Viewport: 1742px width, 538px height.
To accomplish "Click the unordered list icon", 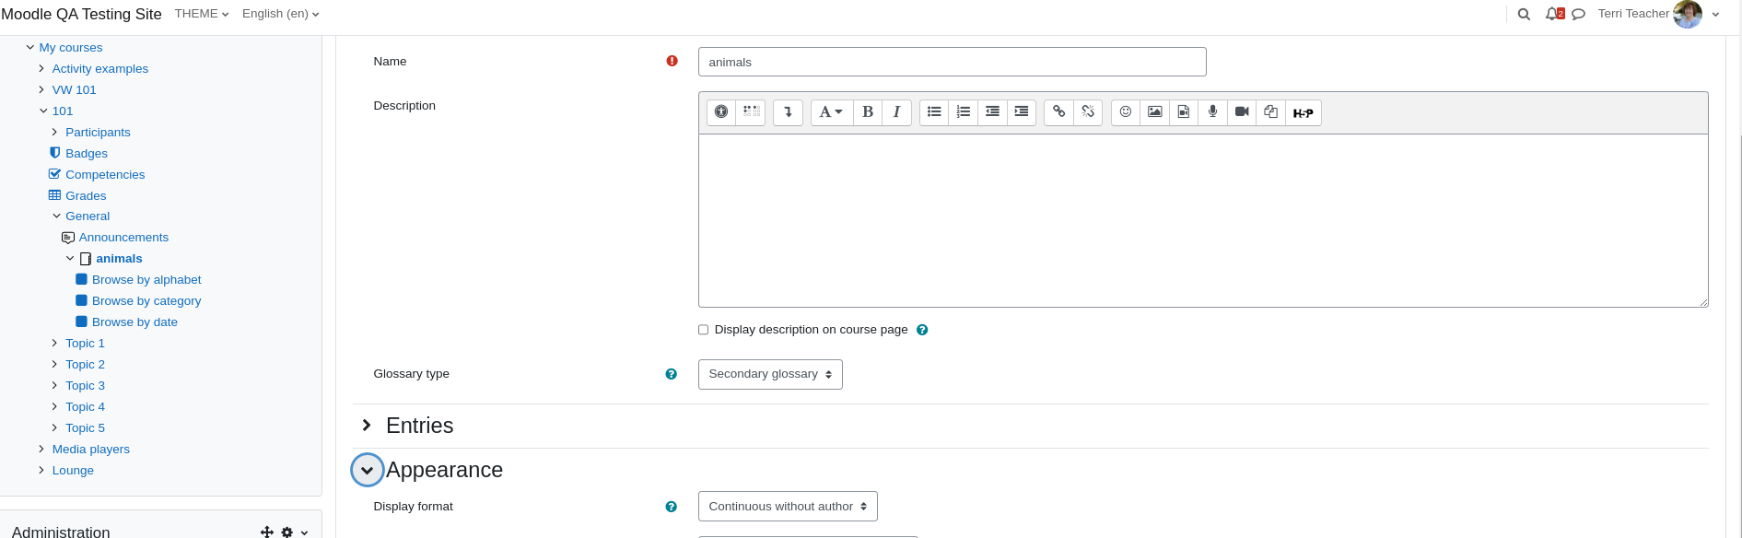I will click(934, 112).
